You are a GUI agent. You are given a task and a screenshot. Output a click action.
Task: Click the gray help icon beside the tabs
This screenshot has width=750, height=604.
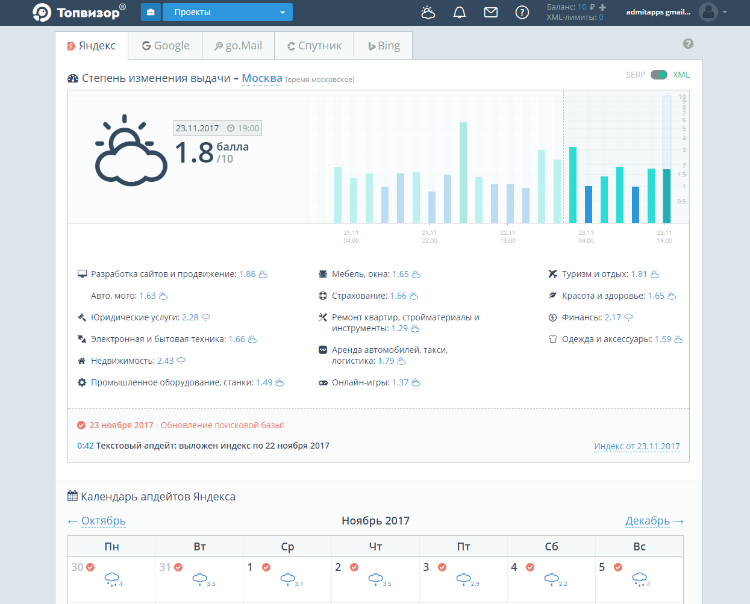[x=688, y=44]
